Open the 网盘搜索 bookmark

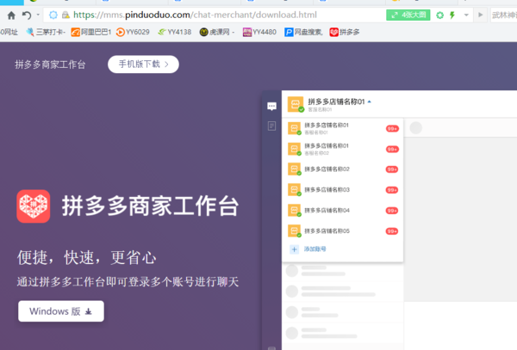303,32
